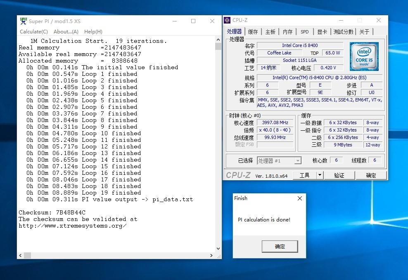Switch to the 关于 tab
Image resolution: width=408 pixels, height=280 pixels.
click(x=364, y=32)
